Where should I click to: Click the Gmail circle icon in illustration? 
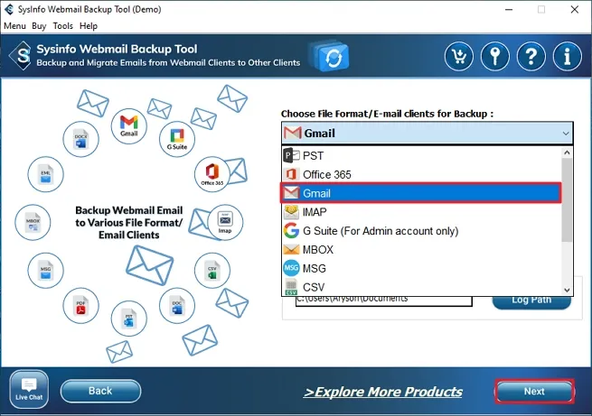click(128, 125)
